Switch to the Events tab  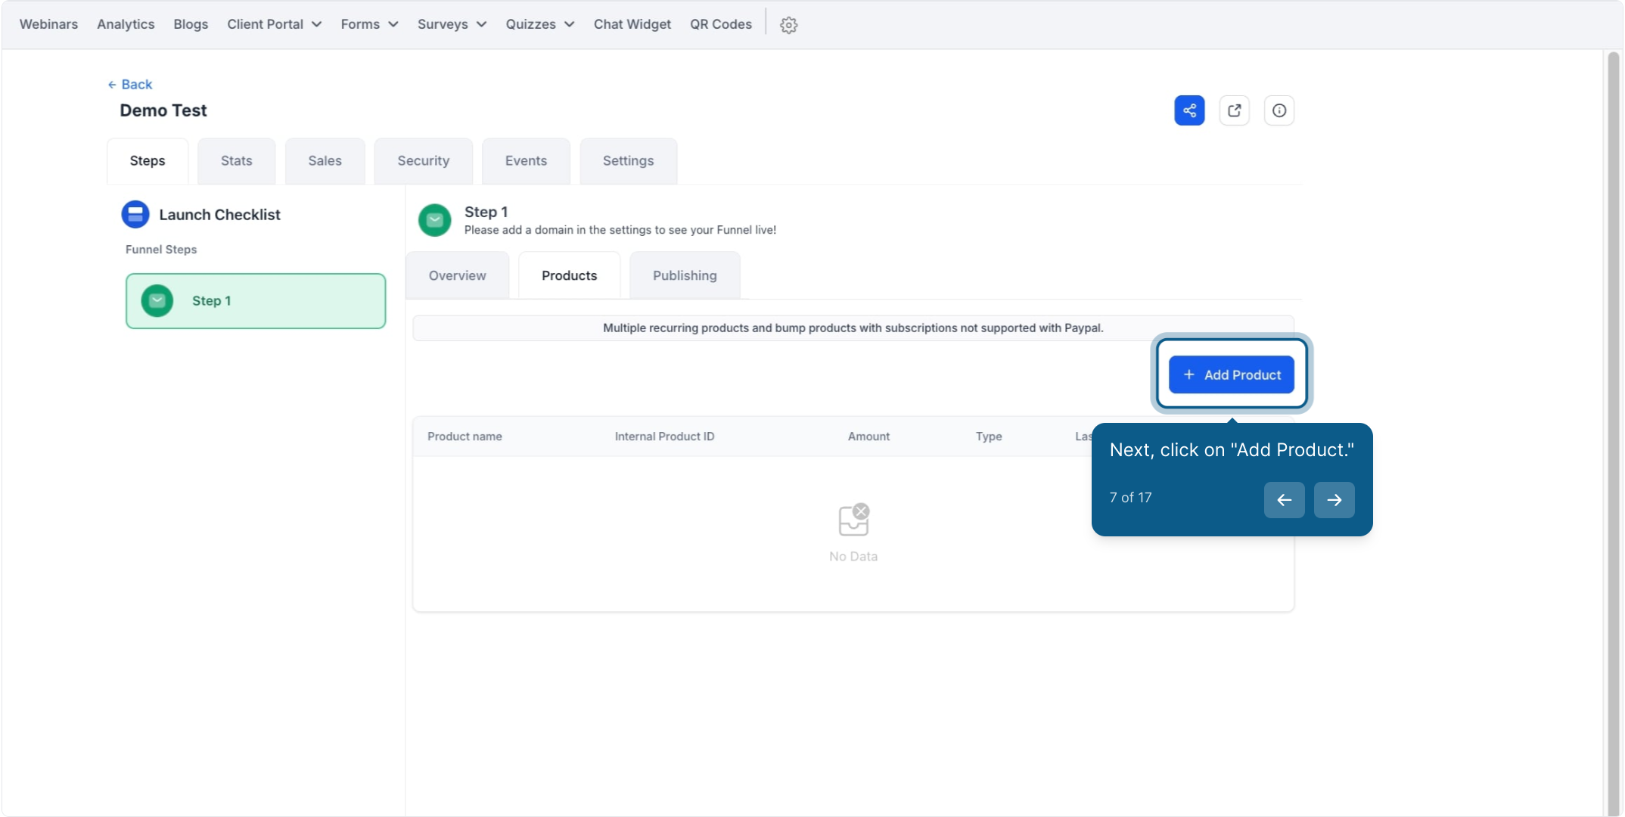tap(527, 161)
